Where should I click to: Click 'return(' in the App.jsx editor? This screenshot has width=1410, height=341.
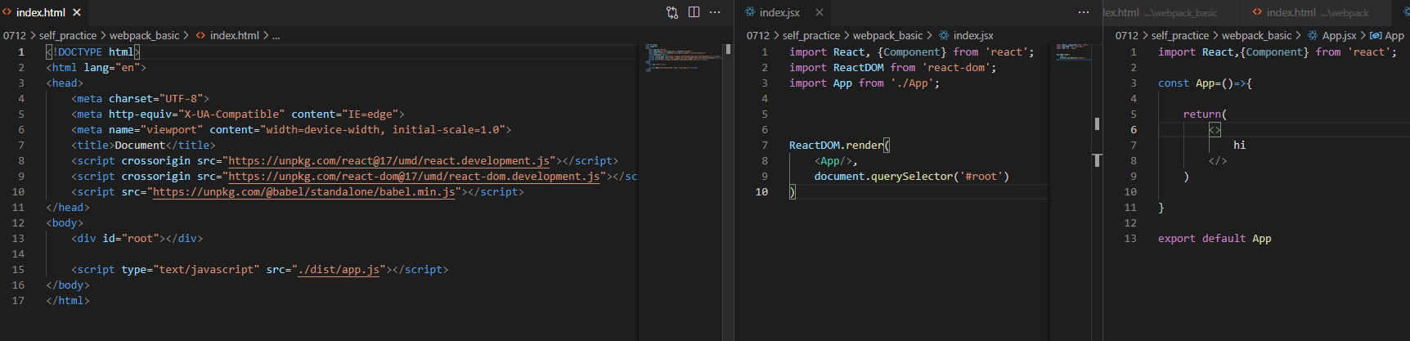1205,114
